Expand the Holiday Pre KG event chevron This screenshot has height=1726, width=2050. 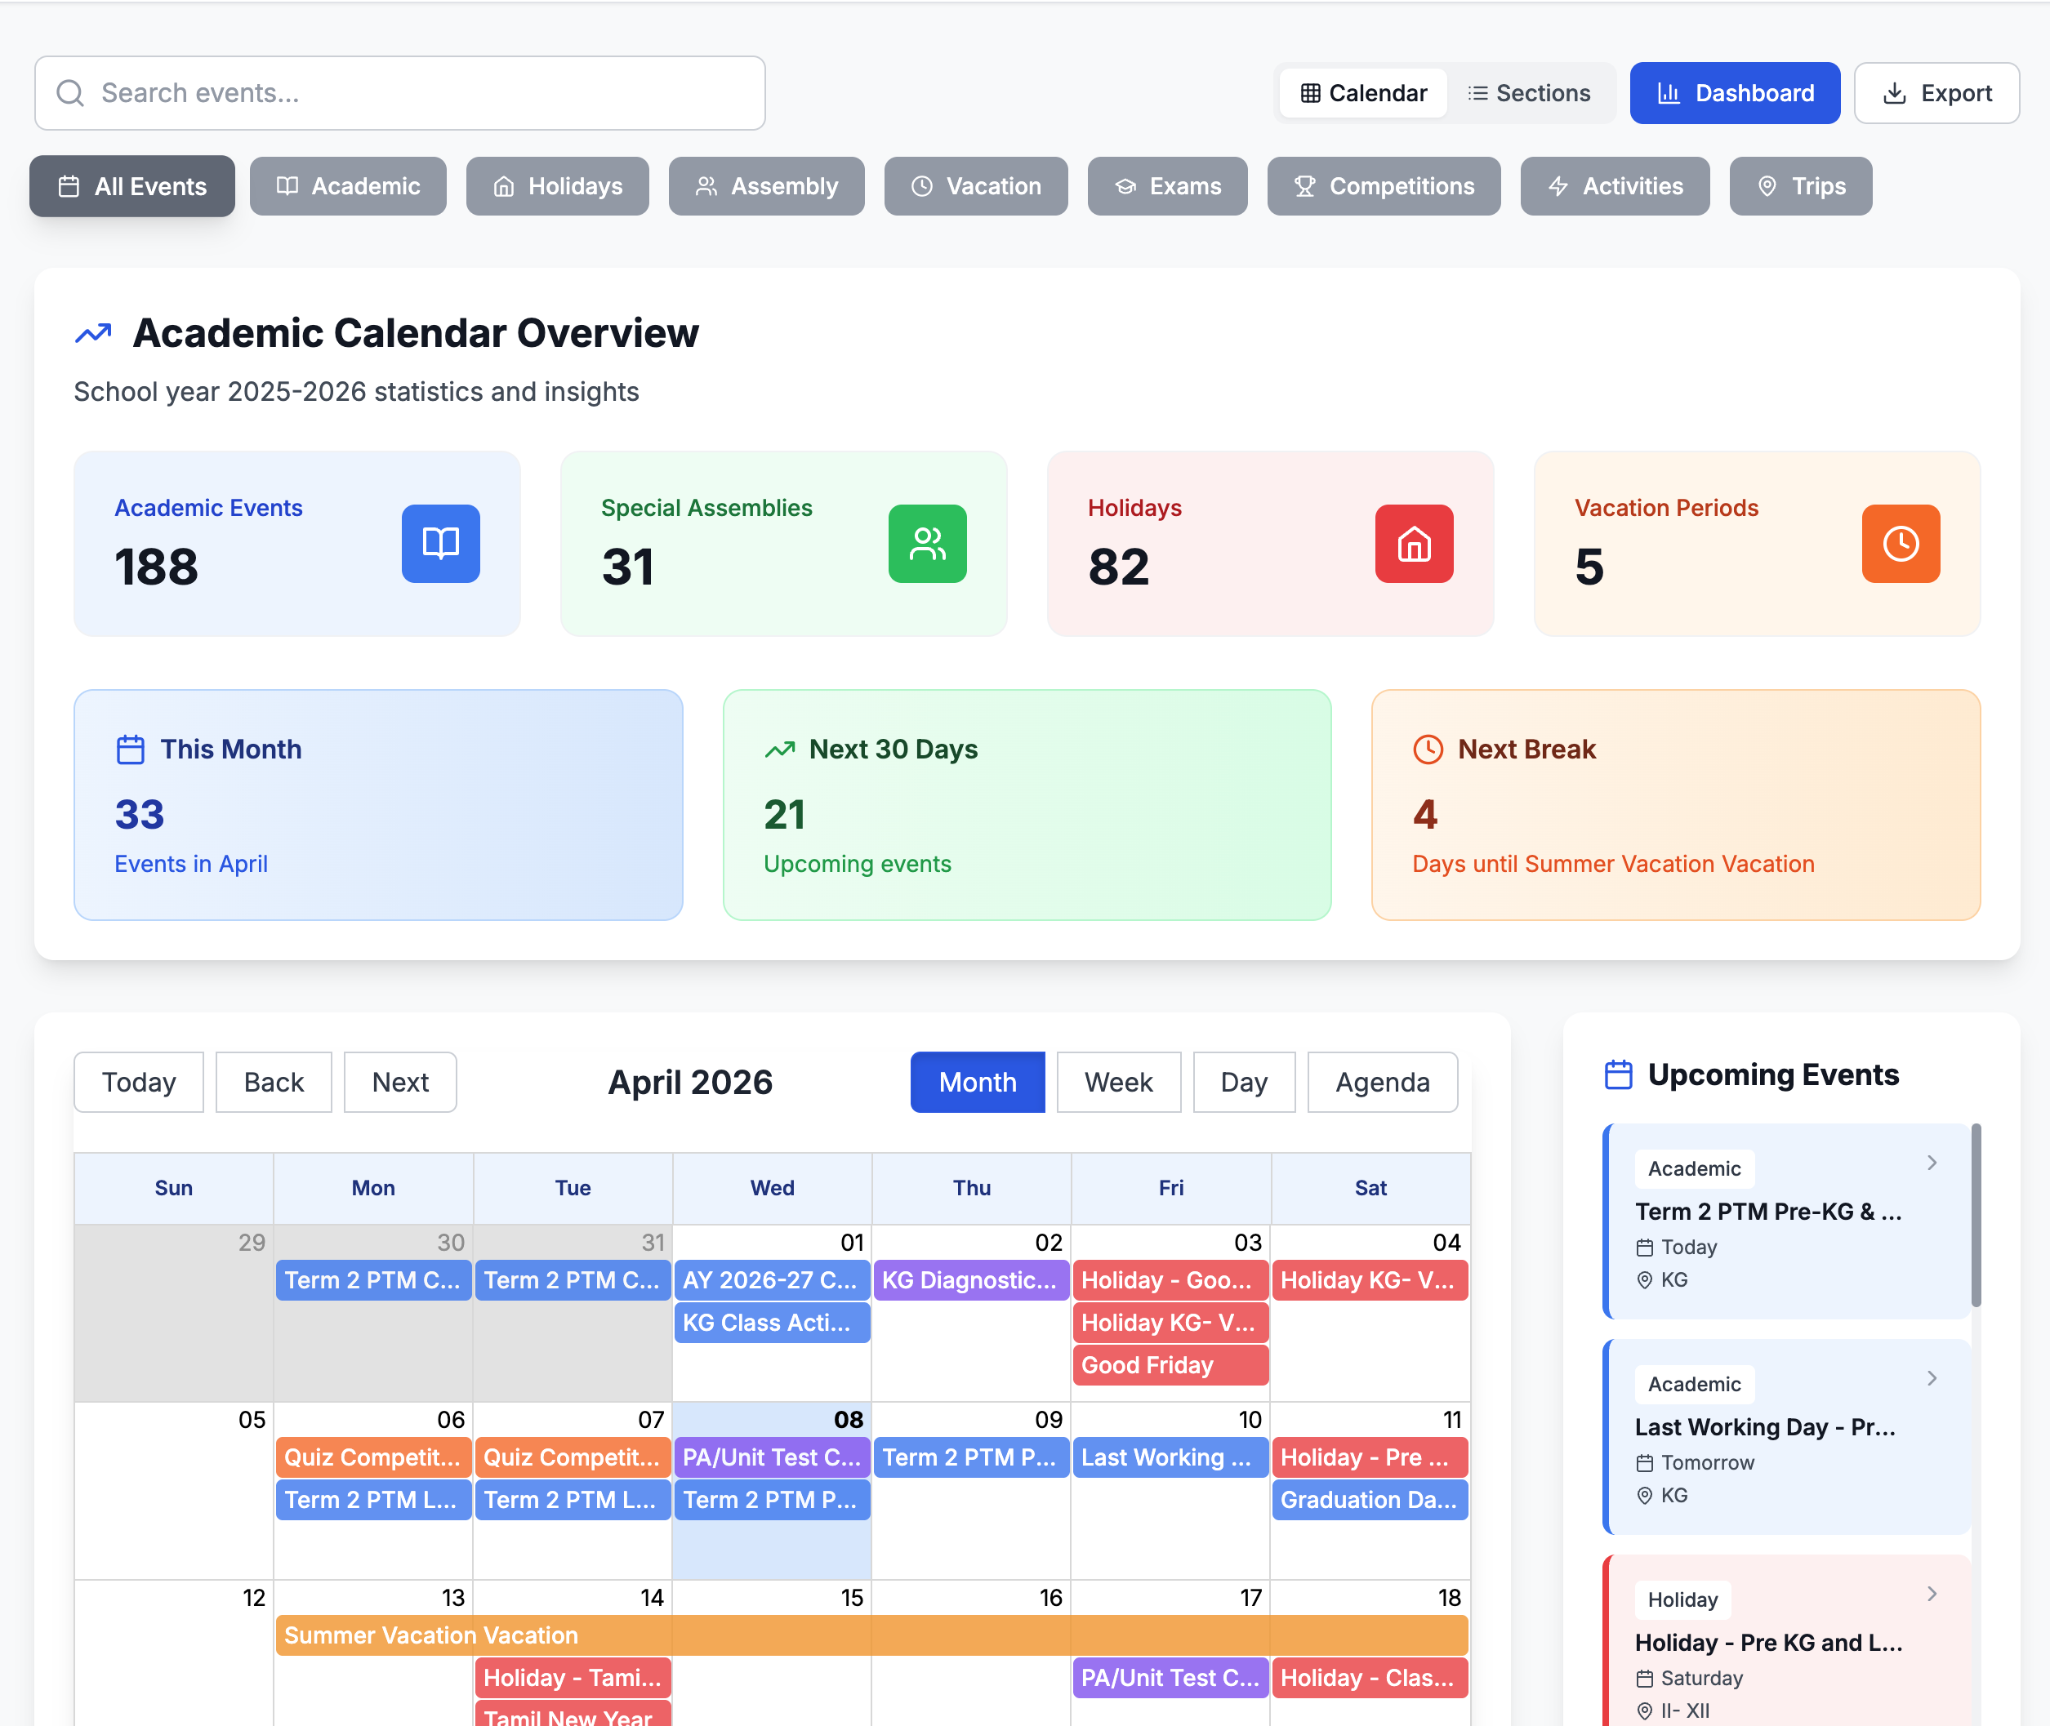[1931, 1593]
